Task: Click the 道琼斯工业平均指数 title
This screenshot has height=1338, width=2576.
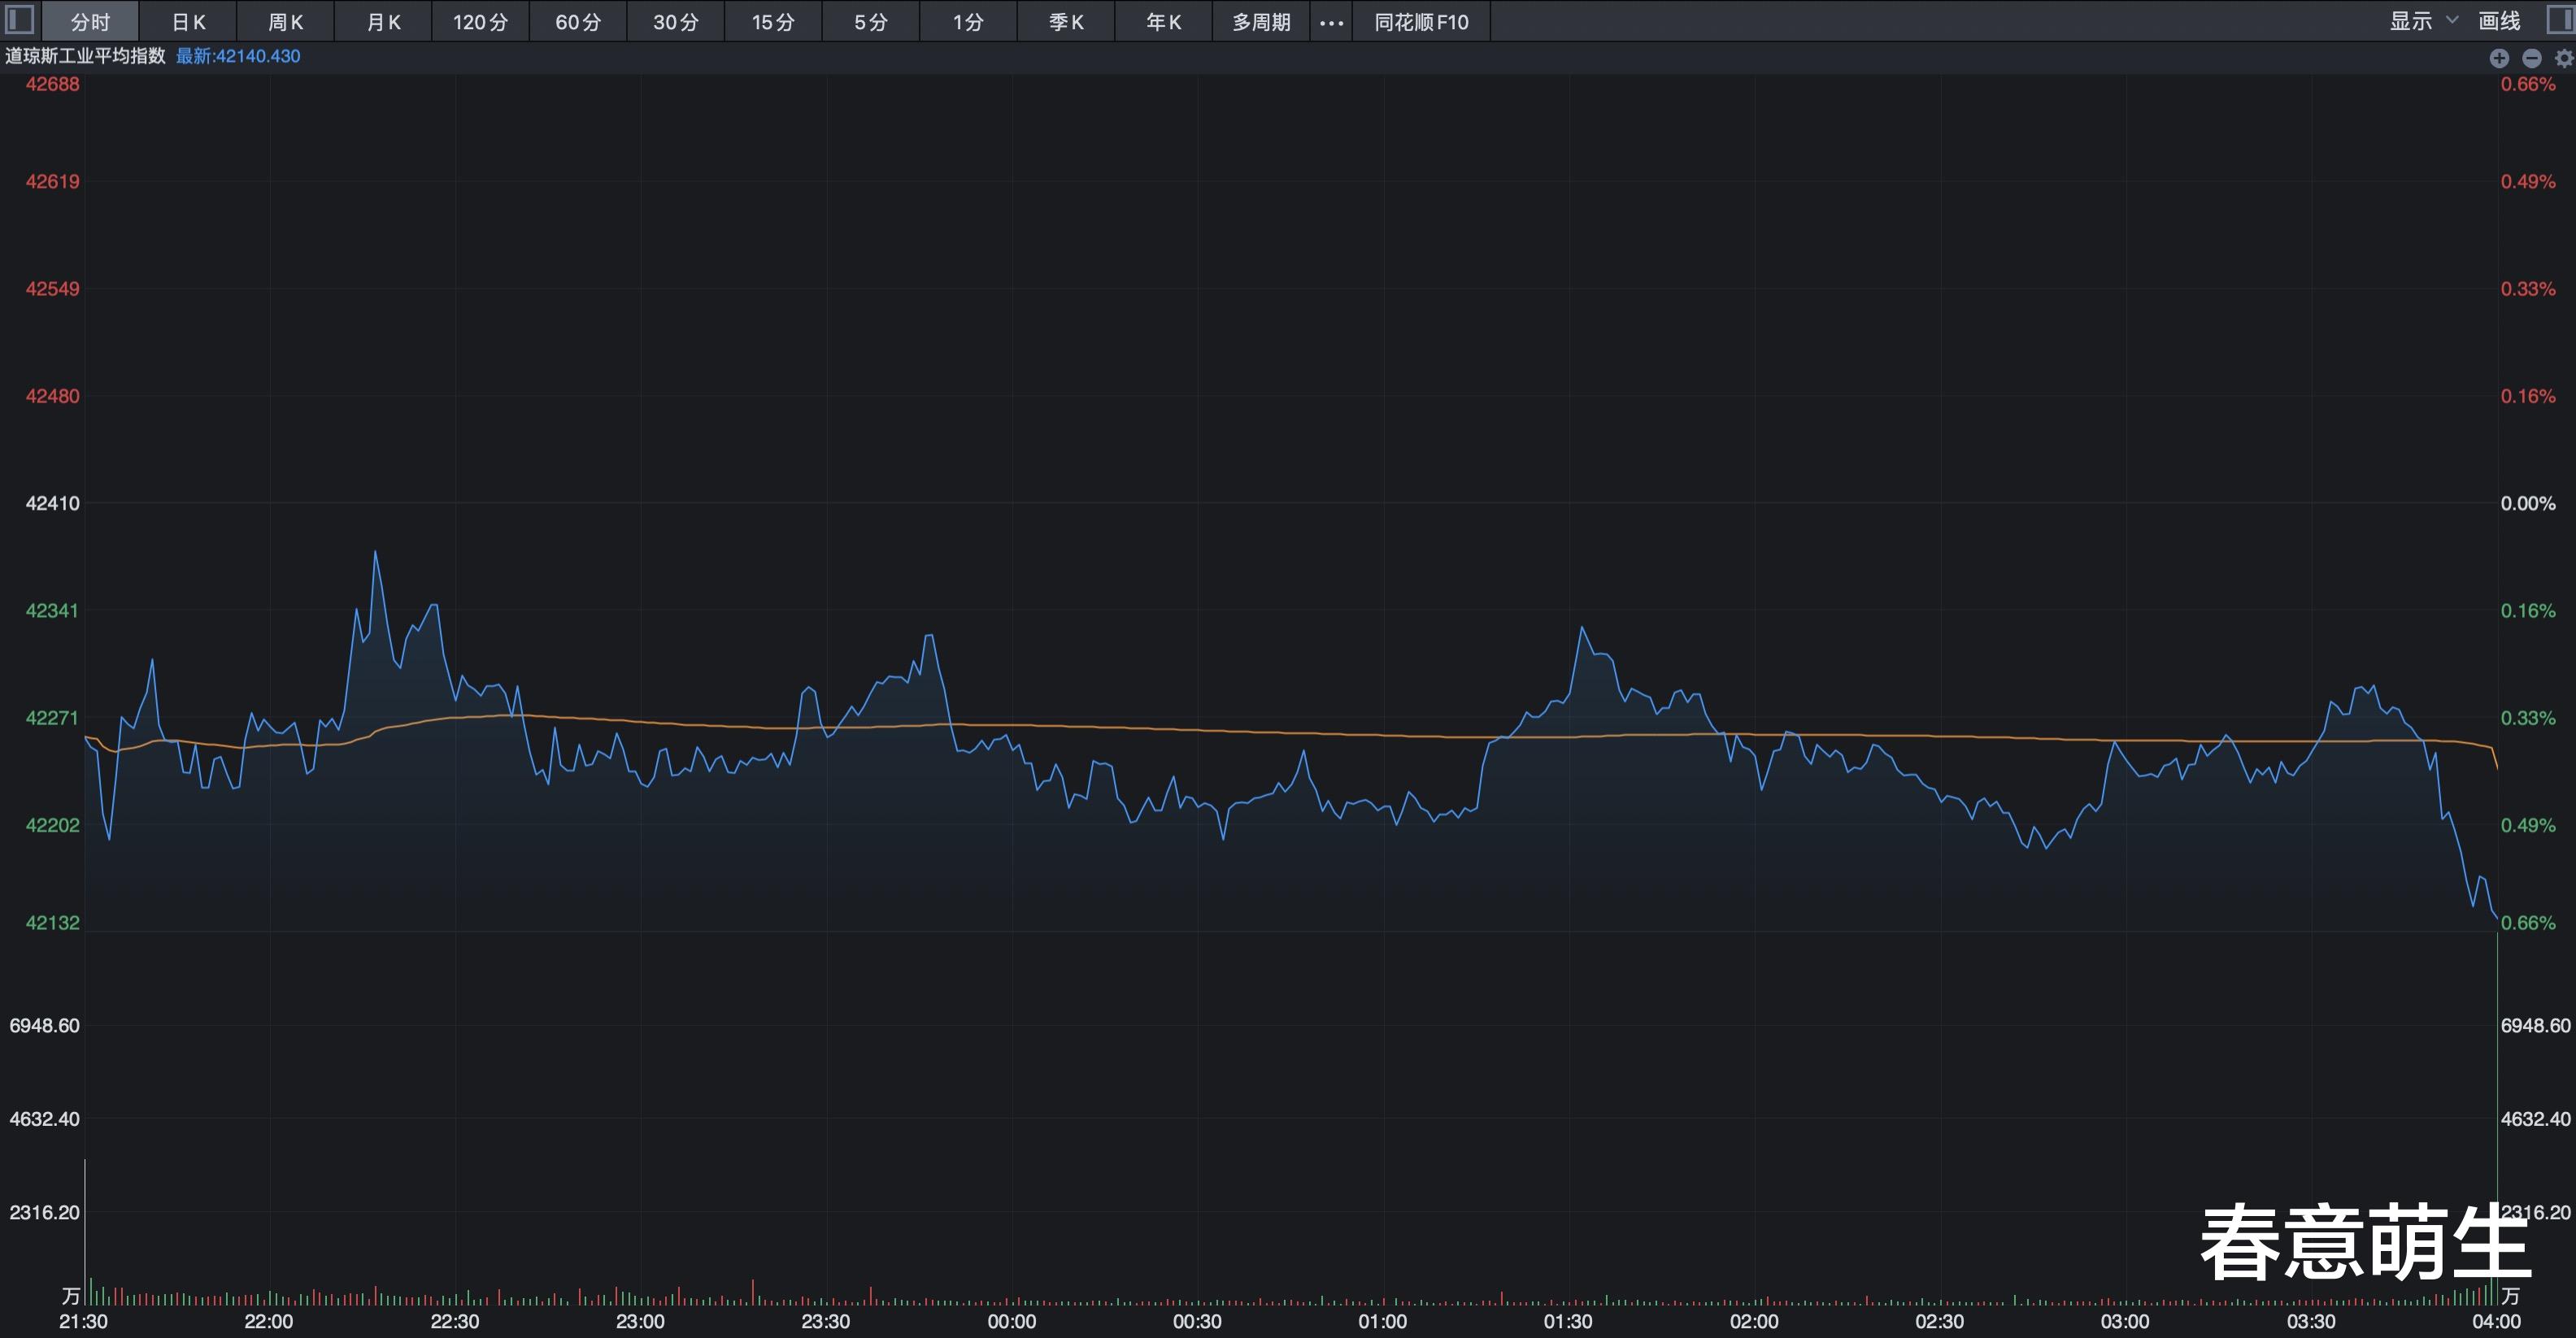Action: [85, 56]
